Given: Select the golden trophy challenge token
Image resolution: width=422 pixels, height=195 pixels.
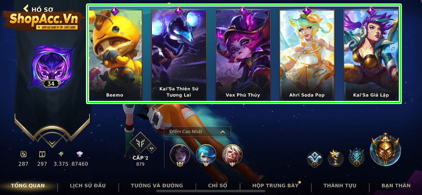Looking at the screenshot, I should 335,158.
